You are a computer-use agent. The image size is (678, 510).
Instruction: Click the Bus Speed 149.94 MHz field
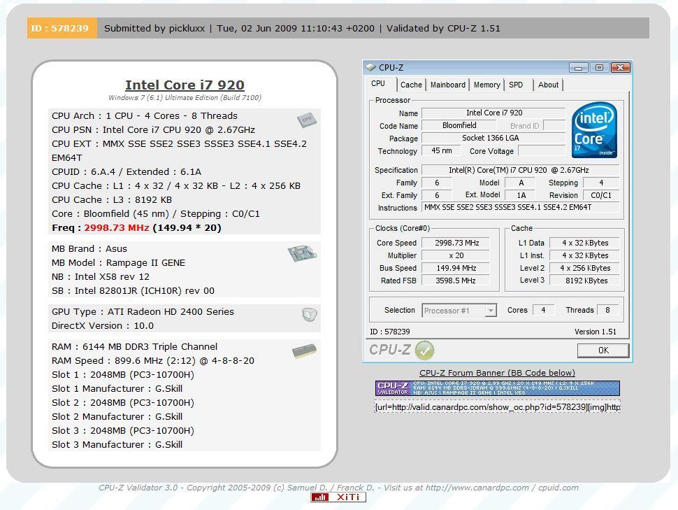[456, 268]
